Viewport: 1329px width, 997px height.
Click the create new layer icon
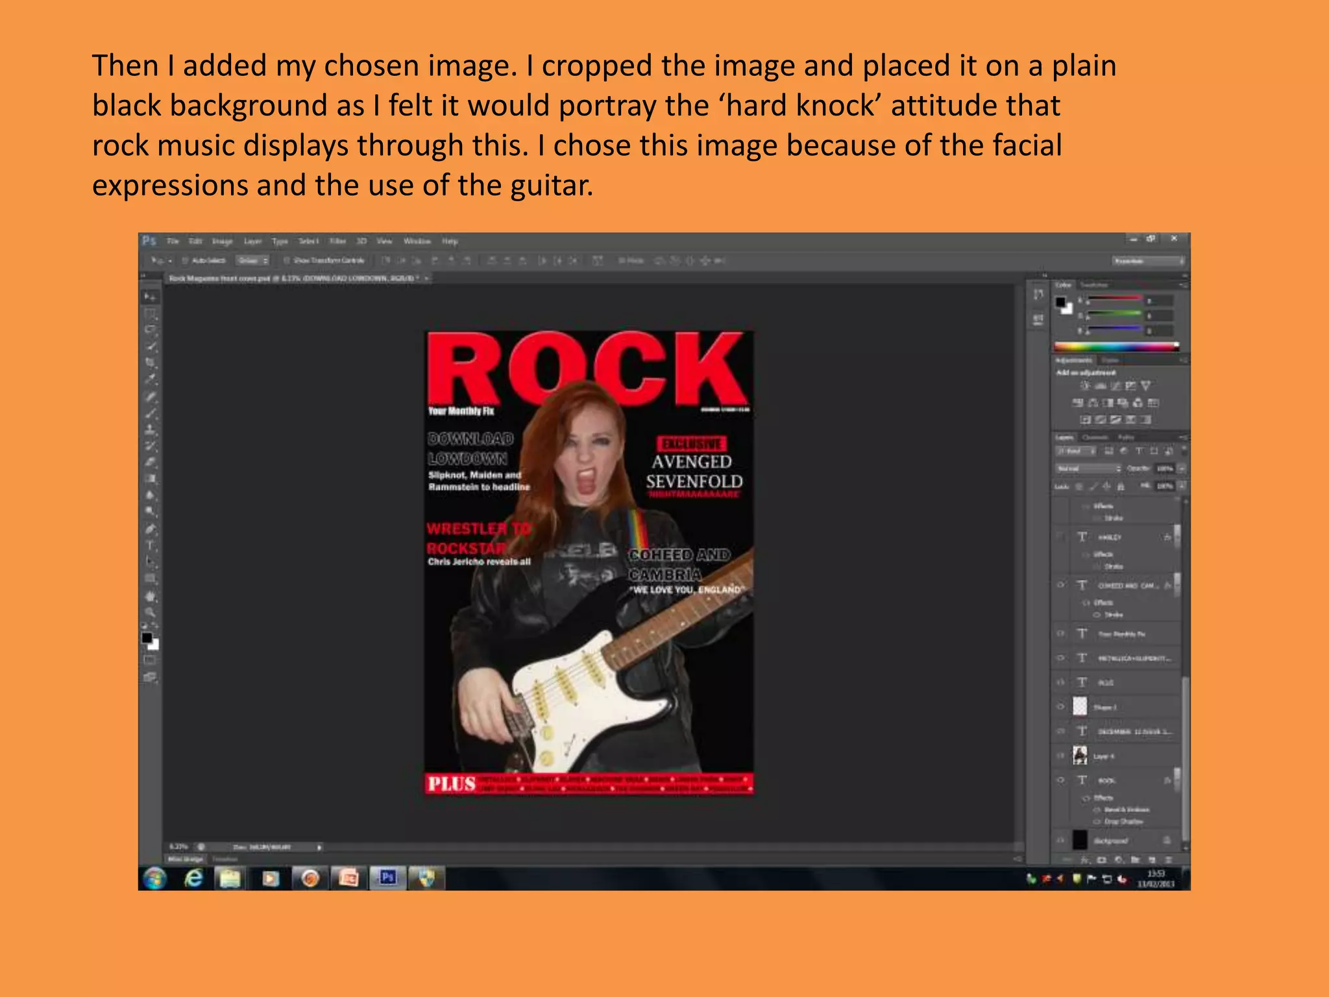click(x=1152, y=859)
